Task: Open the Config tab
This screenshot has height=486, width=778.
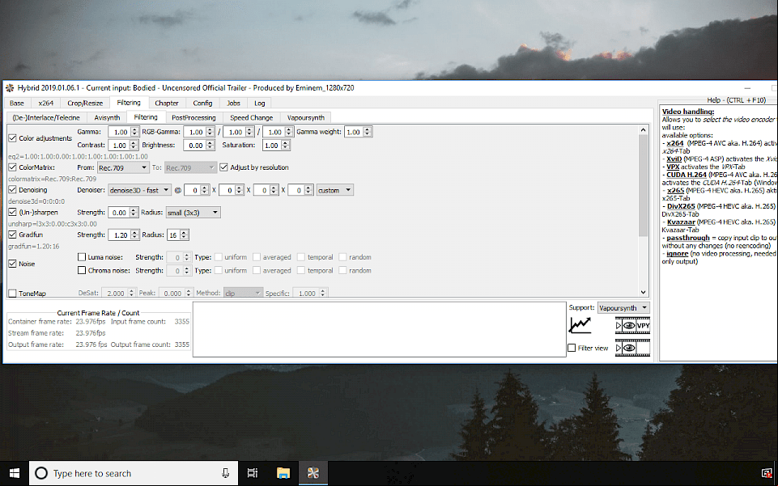Action: click(202, 103)
